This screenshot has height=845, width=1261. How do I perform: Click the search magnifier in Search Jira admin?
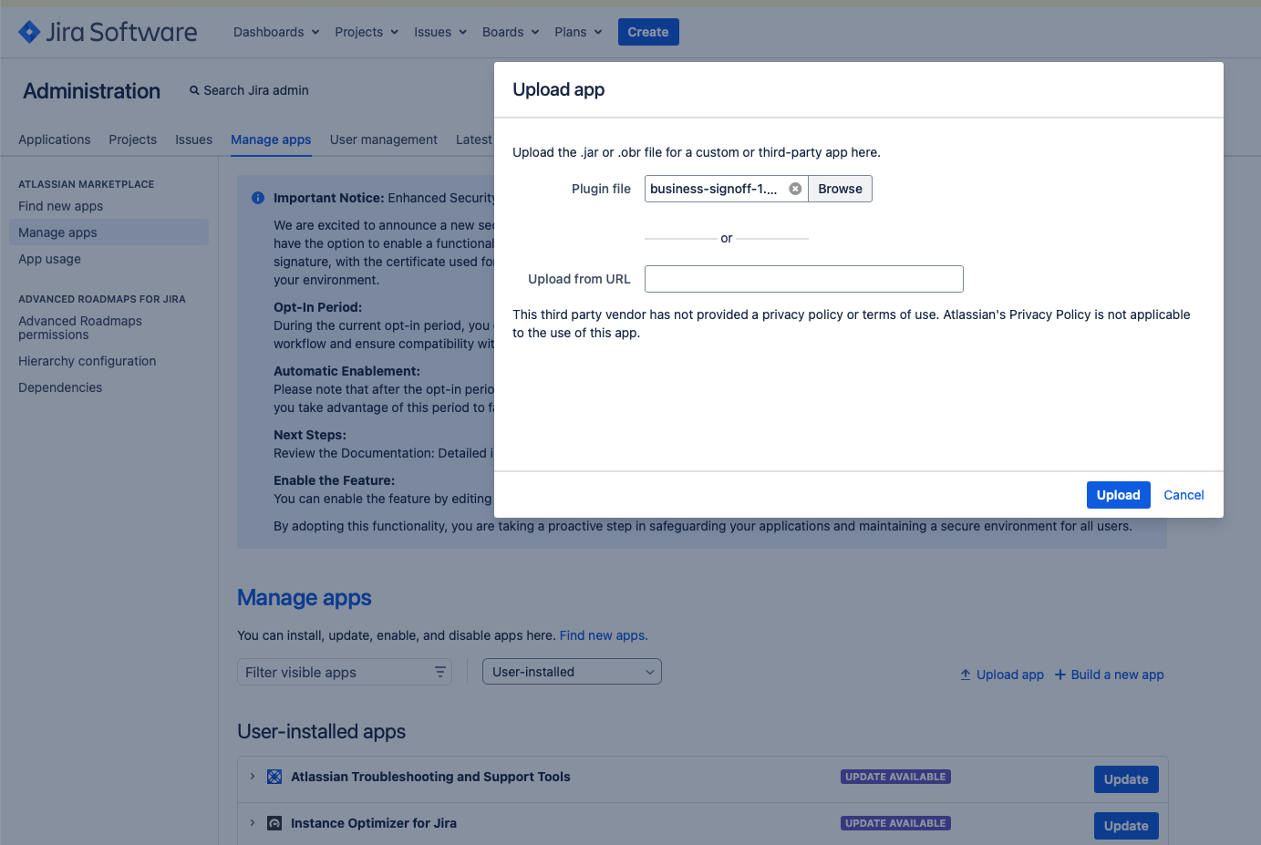coord(194,90)
